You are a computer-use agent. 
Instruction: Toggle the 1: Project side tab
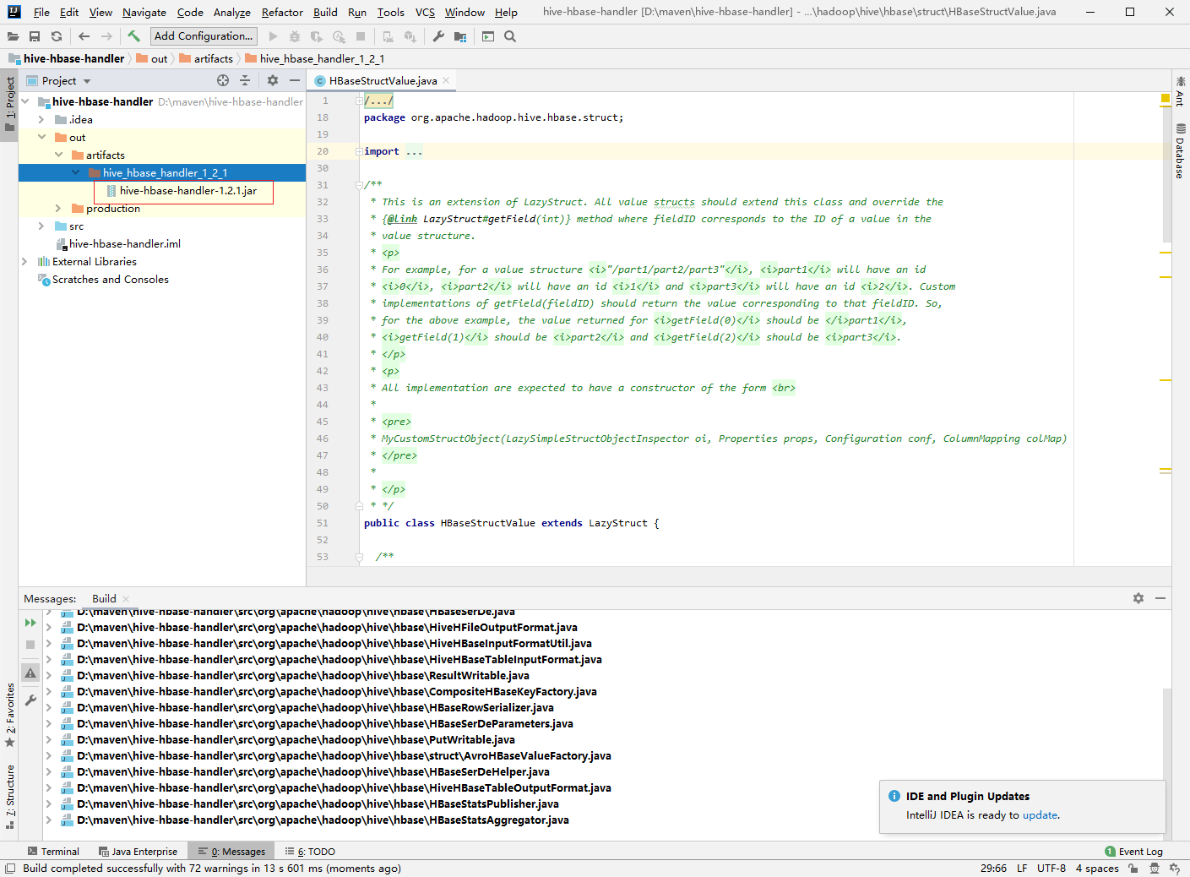(9, 105)
